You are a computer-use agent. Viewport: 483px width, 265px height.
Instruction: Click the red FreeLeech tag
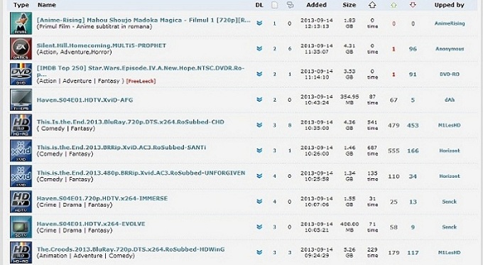(x=141, y=81)
